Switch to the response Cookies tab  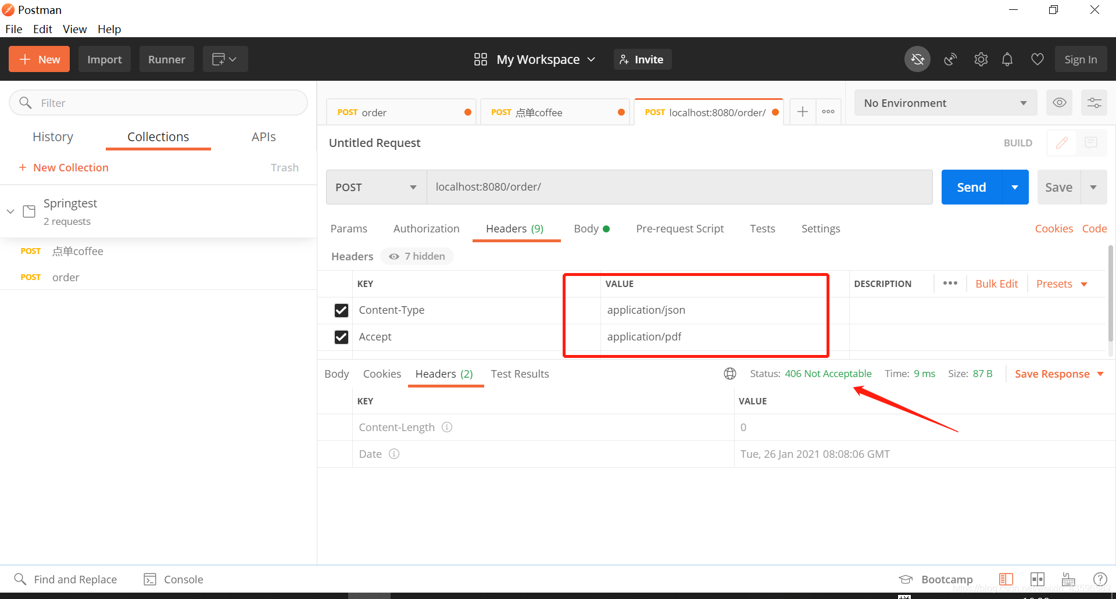click(382, 374)
